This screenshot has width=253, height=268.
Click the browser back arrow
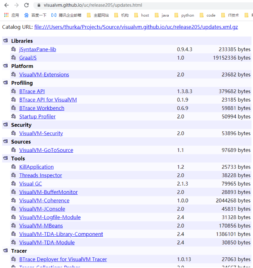point(6,5)
